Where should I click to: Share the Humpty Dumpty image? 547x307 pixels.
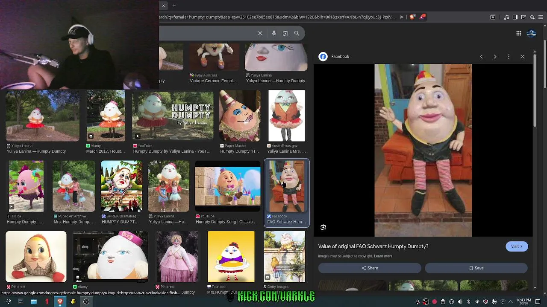click(370, 268)
